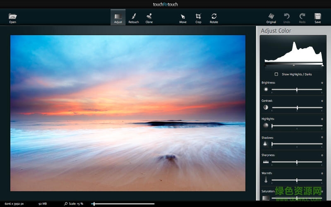
Task: Set Highlights slider position
Action: 297,125
